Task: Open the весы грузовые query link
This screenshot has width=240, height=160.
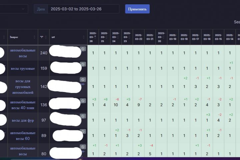Action: (x=23, y=69)
